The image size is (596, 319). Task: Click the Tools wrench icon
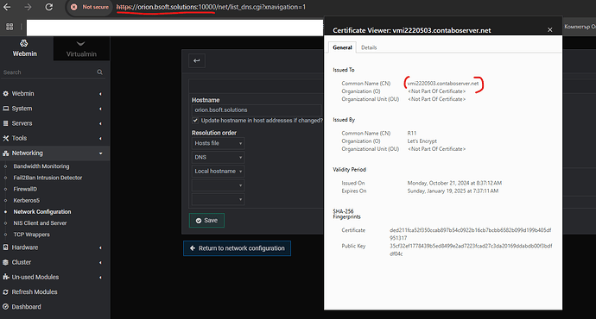pos(6,138)
